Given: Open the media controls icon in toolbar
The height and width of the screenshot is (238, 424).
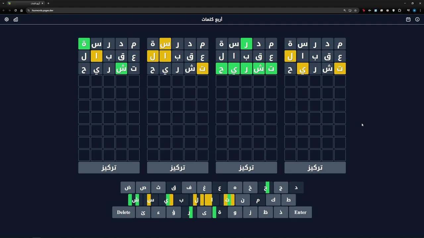Looking at the screenshot, I should (408, 10).
